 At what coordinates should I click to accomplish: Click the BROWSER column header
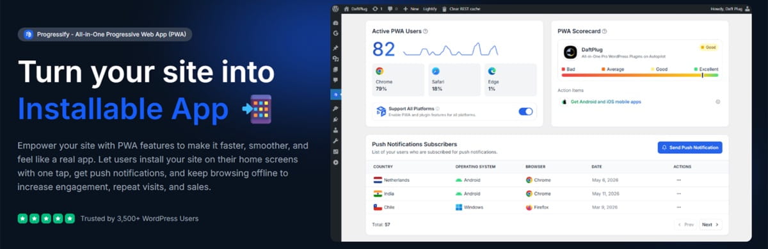[x=536, y=166]
